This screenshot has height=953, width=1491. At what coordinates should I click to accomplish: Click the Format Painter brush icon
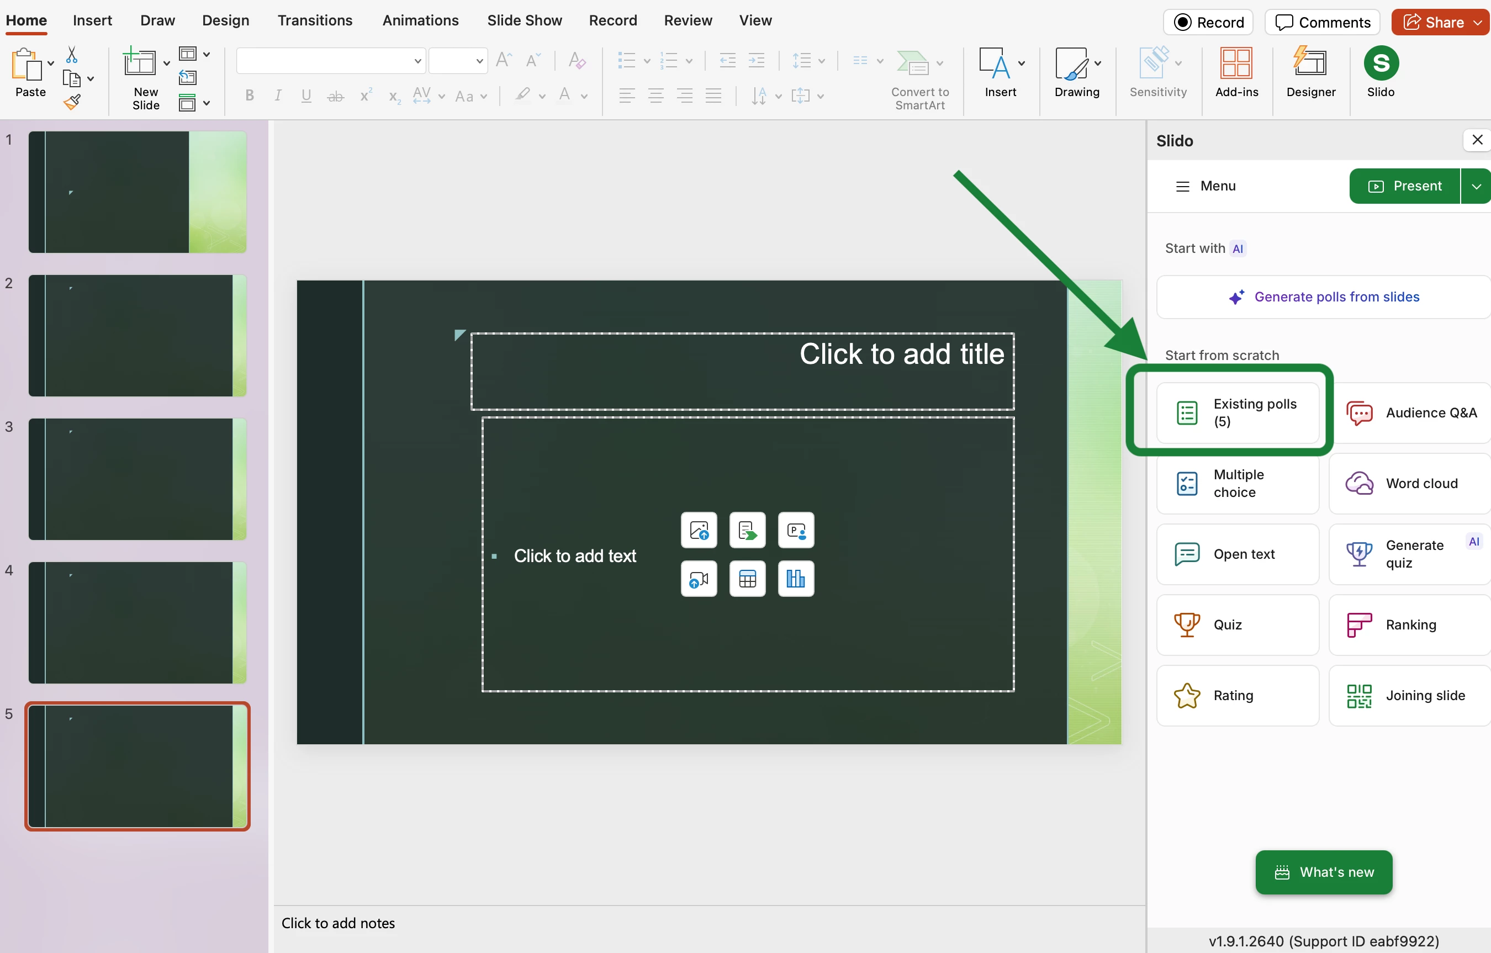(72, 102)
